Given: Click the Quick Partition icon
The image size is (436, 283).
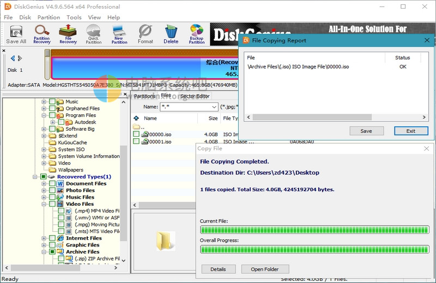Looking at the screenshot, I should pos(94,34).
